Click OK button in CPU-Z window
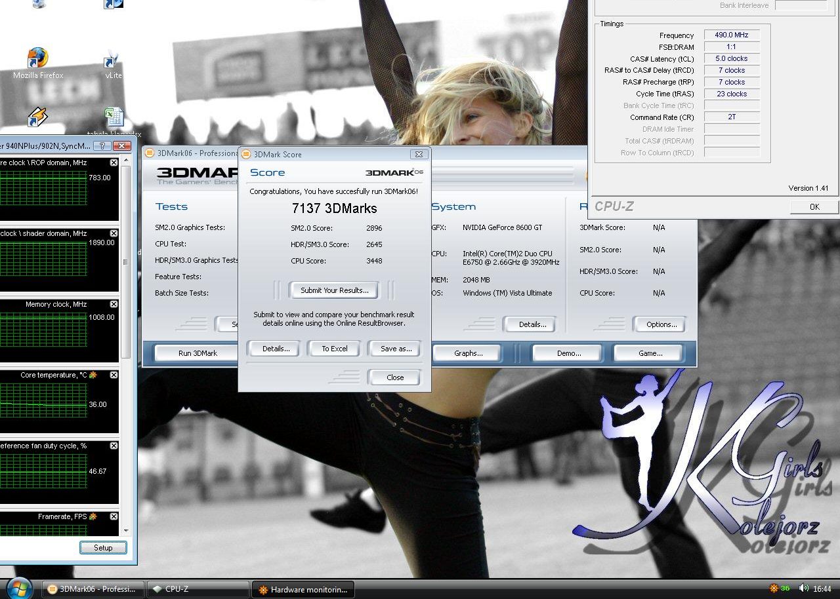The width and height of the screenshot is (840, 599). pyautogui.click(x=814, y=206)
